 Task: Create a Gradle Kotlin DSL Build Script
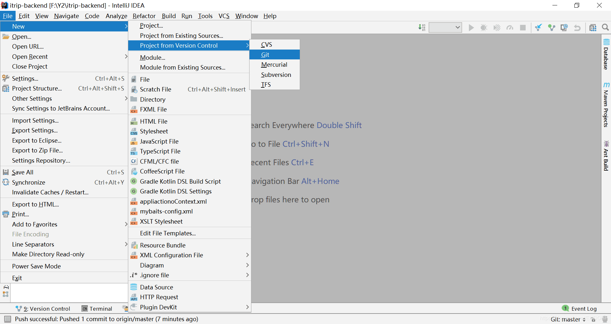tap(190, 181)
